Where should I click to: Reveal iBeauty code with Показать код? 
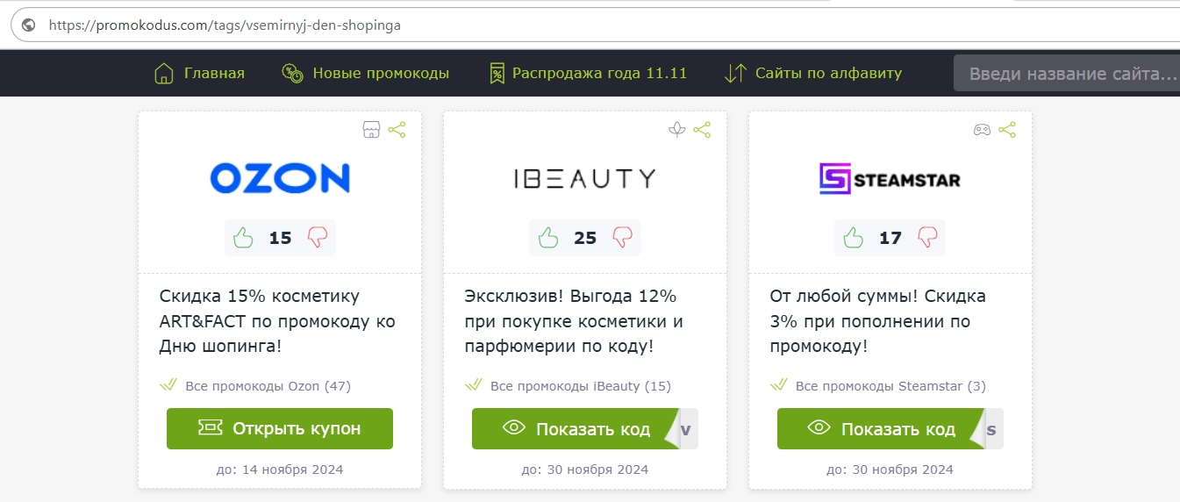click(x=576, y=429)
